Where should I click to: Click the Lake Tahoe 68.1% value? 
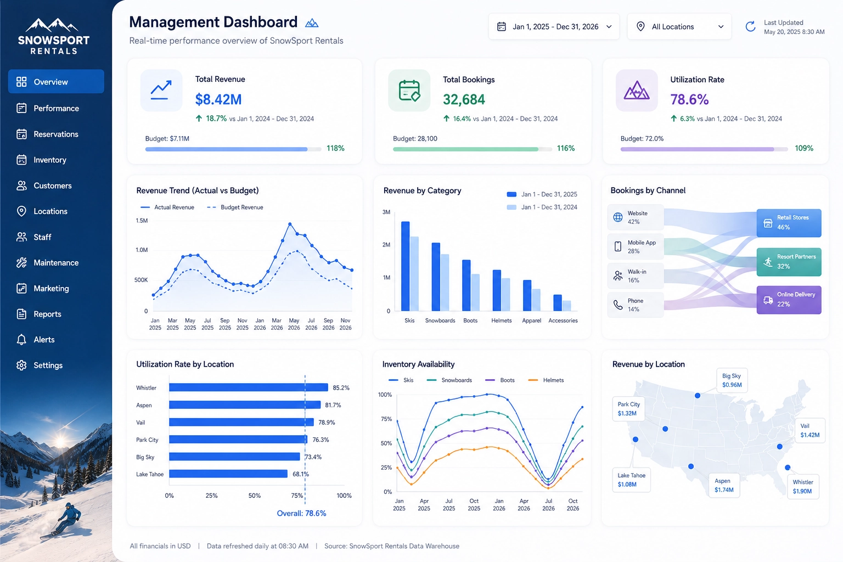[x=301, y=474]
